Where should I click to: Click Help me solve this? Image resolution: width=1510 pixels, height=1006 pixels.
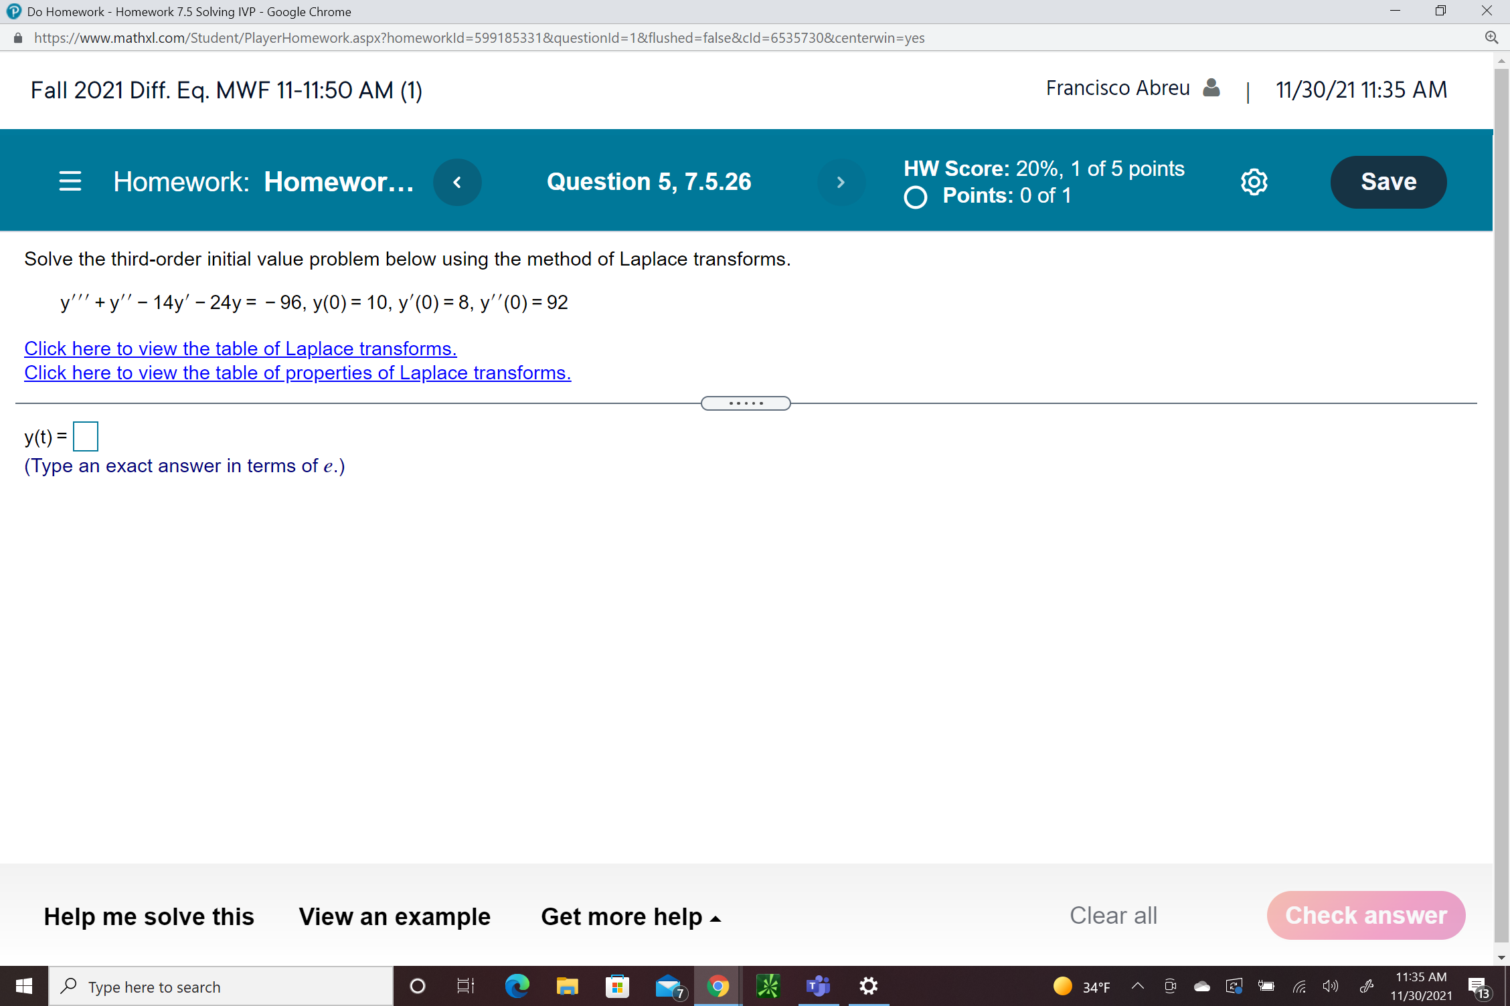[148, 916]
